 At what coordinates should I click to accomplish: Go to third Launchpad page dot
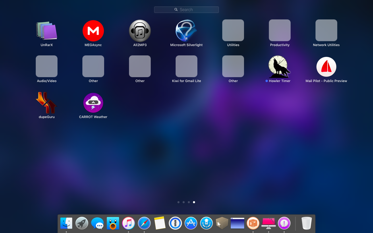(x=189, y=202)
